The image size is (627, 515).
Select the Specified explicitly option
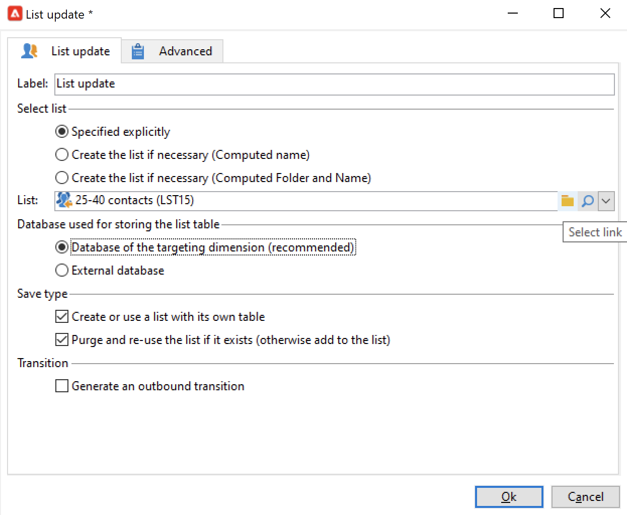coord(62,132)
